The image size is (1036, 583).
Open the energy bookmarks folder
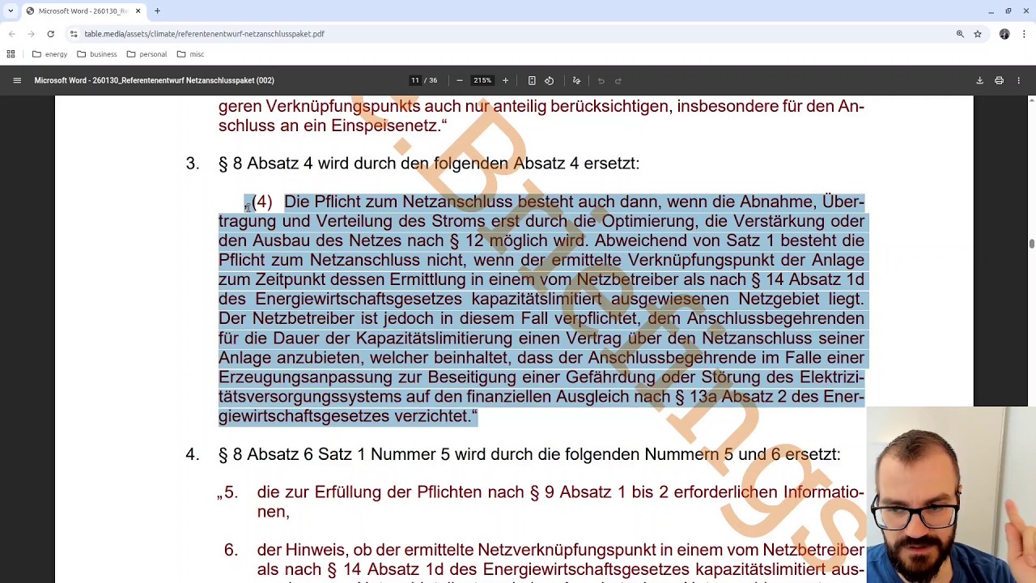click(x=50, y=54)
